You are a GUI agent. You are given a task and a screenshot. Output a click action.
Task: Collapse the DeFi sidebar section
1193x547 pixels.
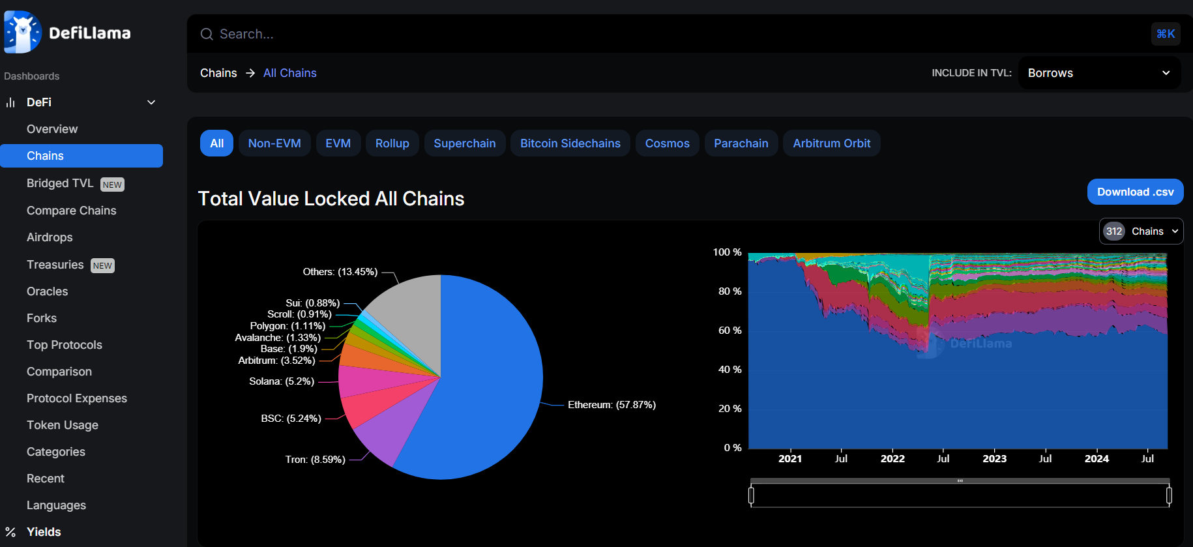tap(151, 102)
